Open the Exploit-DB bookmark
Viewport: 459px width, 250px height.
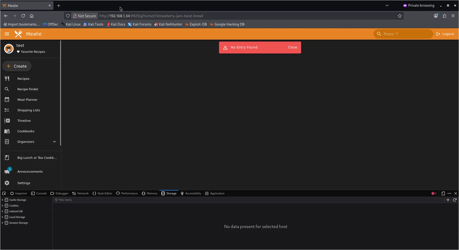click(x=196, y=24)
